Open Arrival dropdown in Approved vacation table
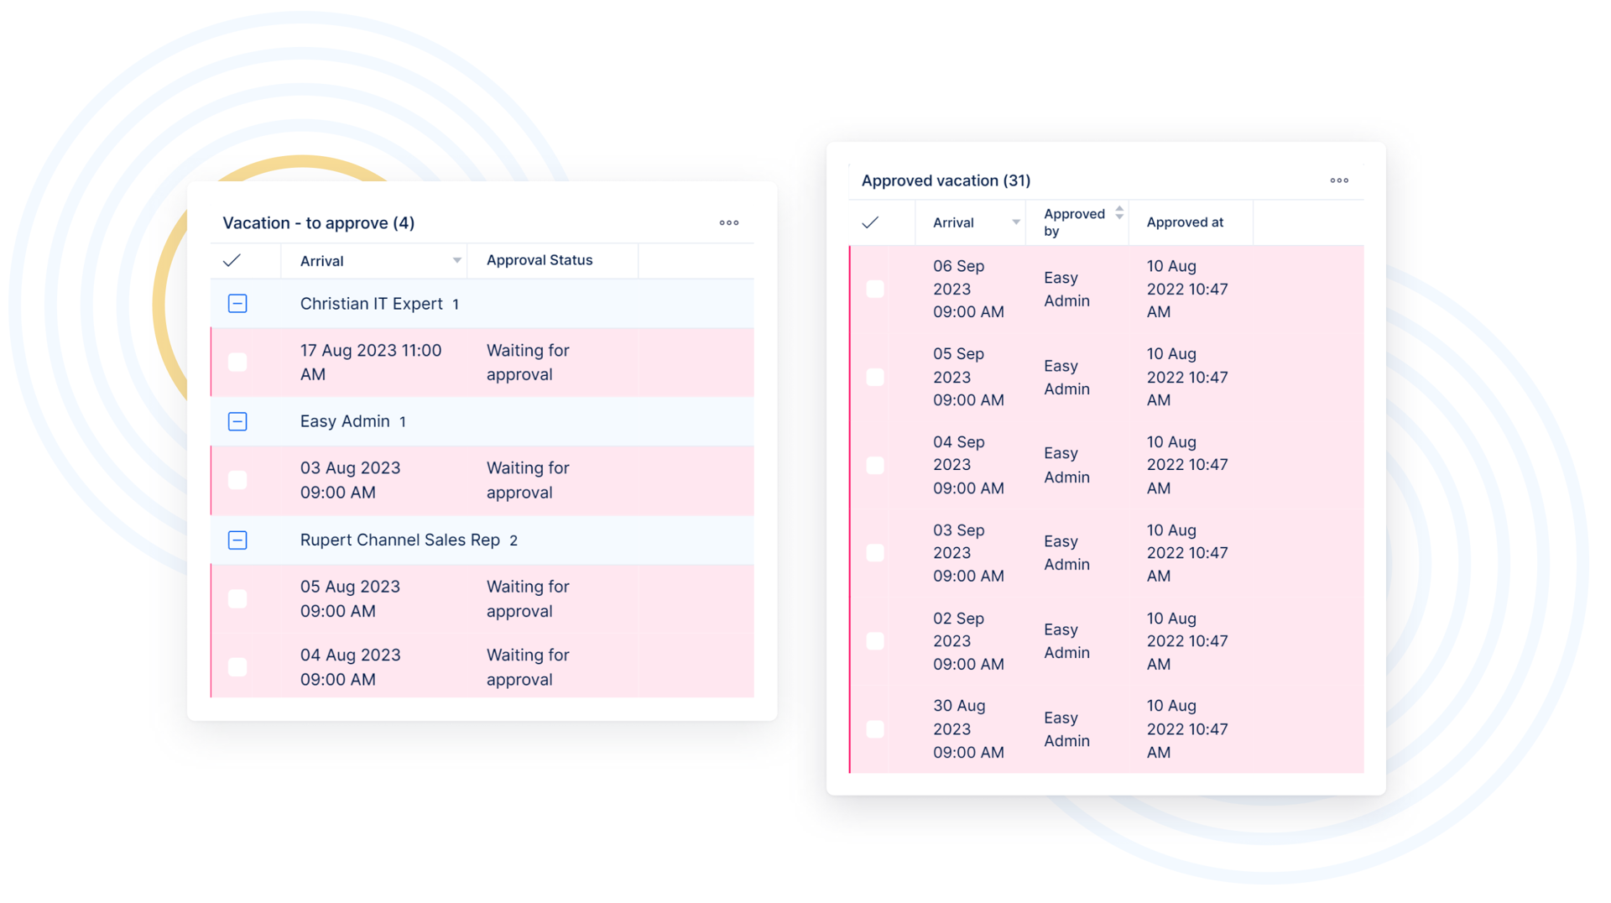 1015,222
